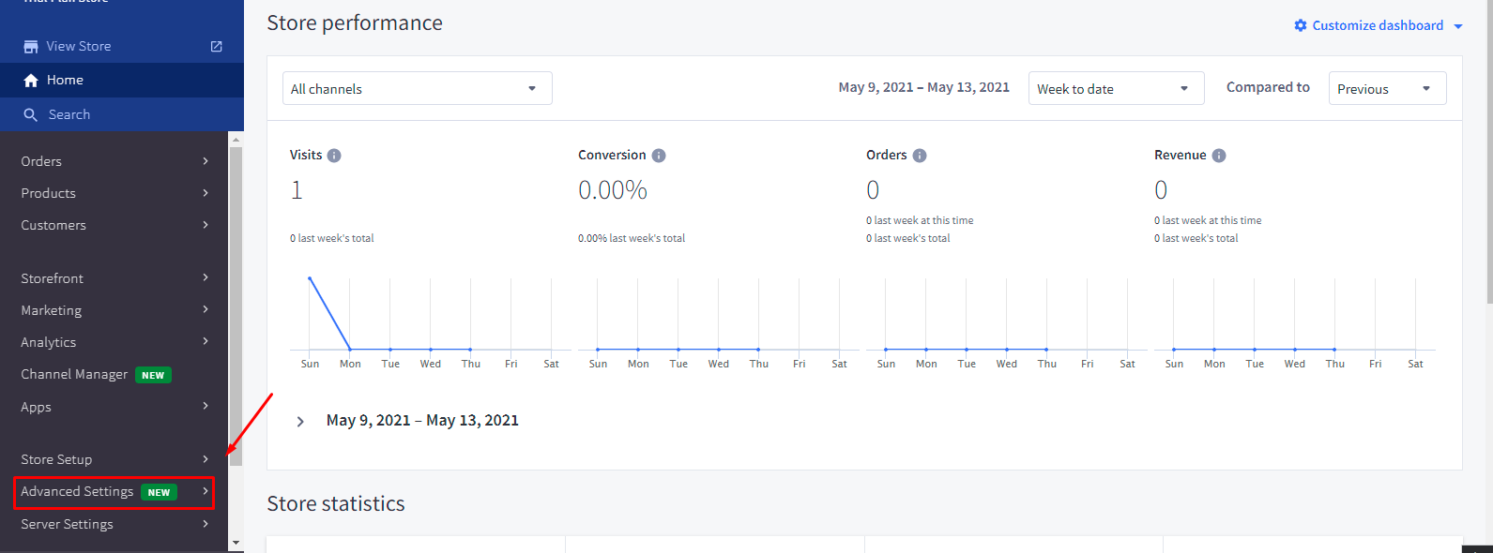Screen dimensions: 1493x553
Task: Open the external link icon beside View Store
Action: pos(217,46)
